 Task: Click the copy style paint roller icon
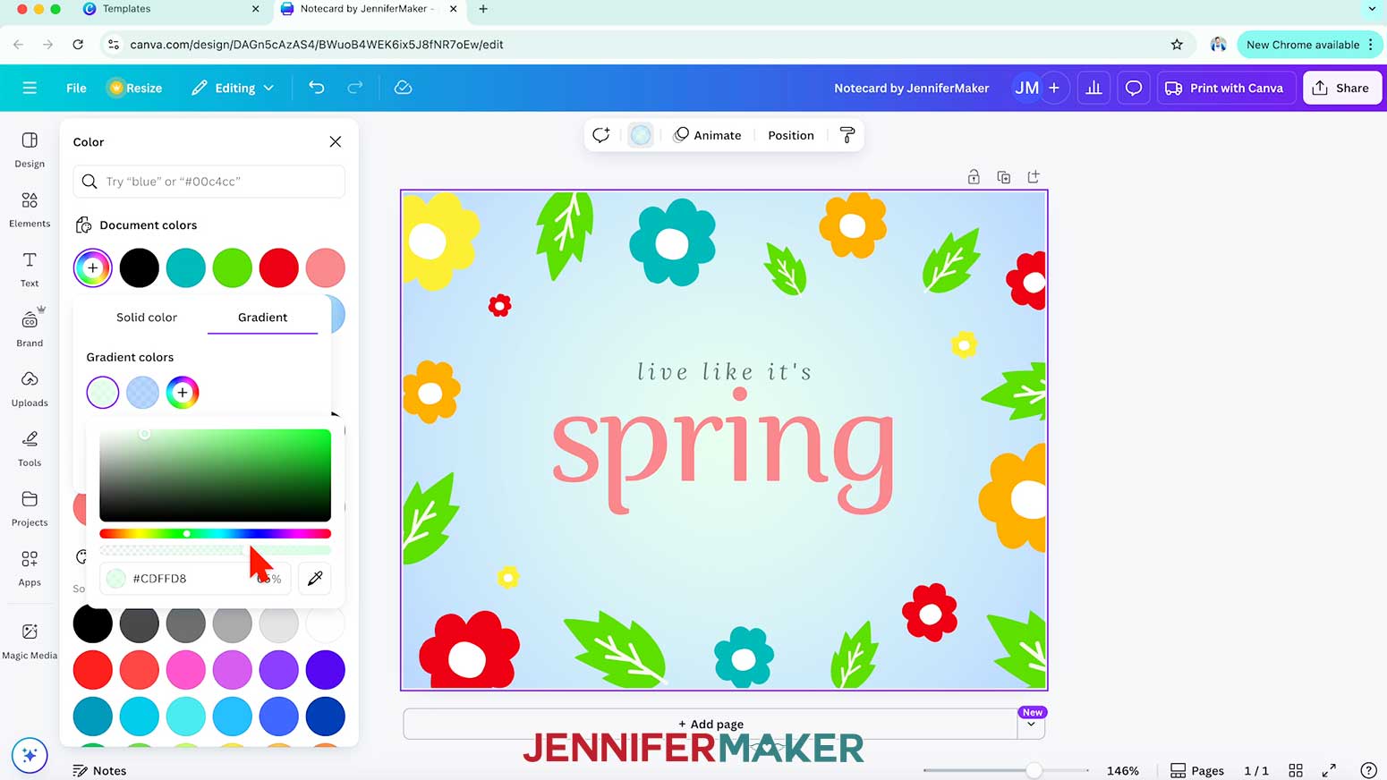point(847,135)
